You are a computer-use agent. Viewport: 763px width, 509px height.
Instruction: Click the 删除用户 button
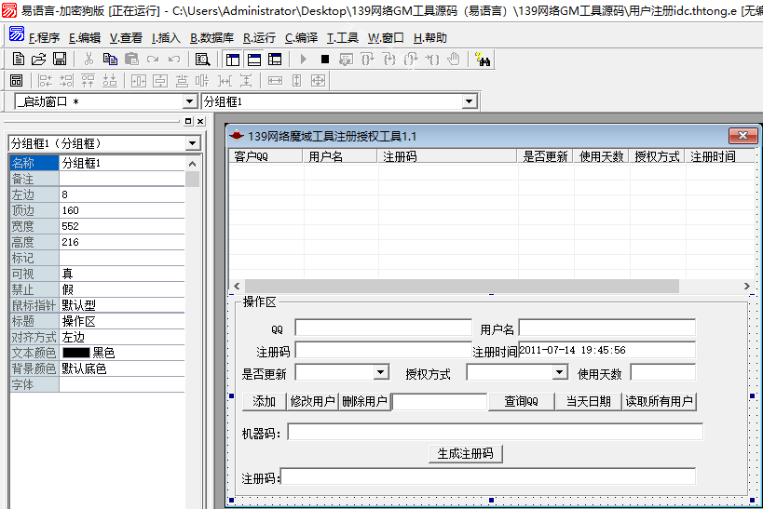(364, 402)
